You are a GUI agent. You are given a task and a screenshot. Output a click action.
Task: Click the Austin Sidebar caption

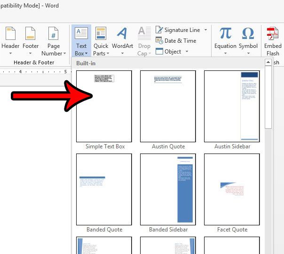(x=232, y=146)
